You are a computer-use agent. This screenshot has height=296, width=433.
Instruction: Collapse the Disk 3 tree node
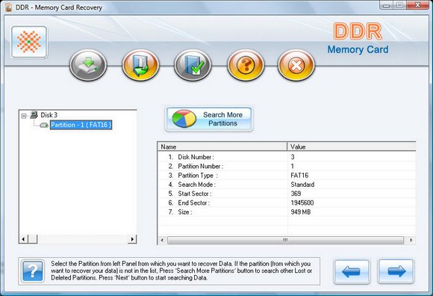point(24,116)
